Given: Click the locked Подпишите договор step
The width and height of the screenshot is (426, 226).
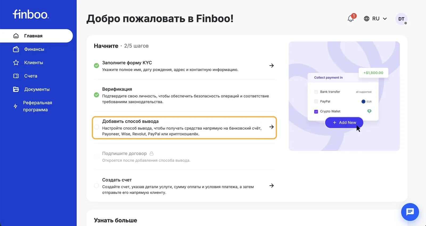Looking at the screenshot, I should click(x=184, y=157).
